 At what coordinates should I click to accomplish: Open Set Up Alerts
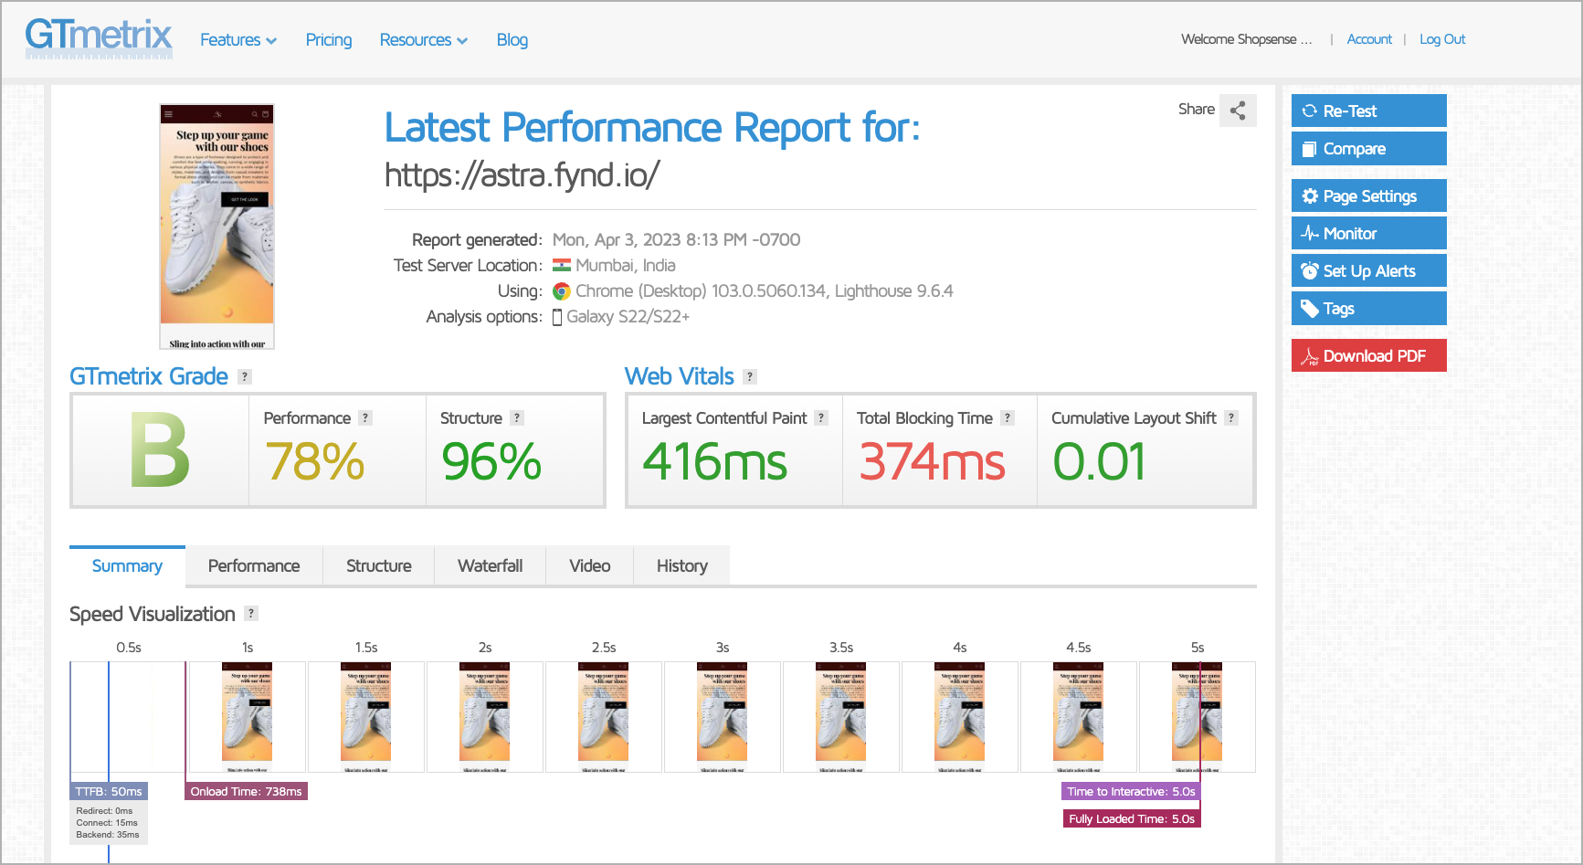(x=1368, y=270)
